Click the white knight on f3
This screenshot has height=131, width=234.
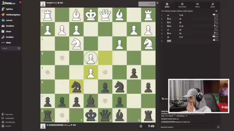tap(76, 44)
